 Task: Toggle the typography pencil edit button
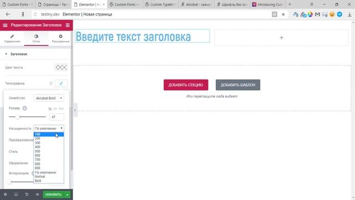tap(61, 83)
